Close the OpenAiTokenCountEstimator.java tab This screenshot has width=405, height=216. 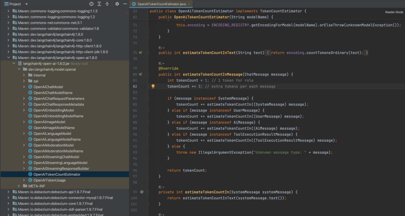(189, 4)
